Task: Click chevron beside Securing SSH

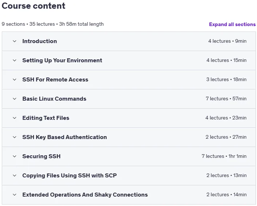Action: pyautogui.click(x=15, y=156)
